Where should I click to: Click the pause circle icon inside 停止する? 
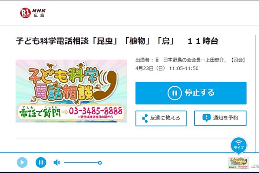pyautogui.click(x=174, y=93)
